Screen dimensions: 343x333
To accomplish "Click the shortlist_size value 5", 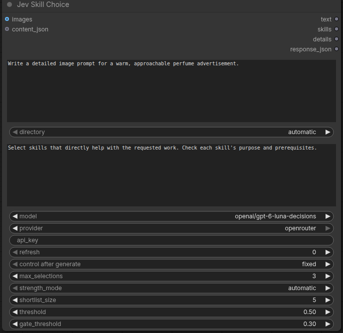I will coord(314,300).
